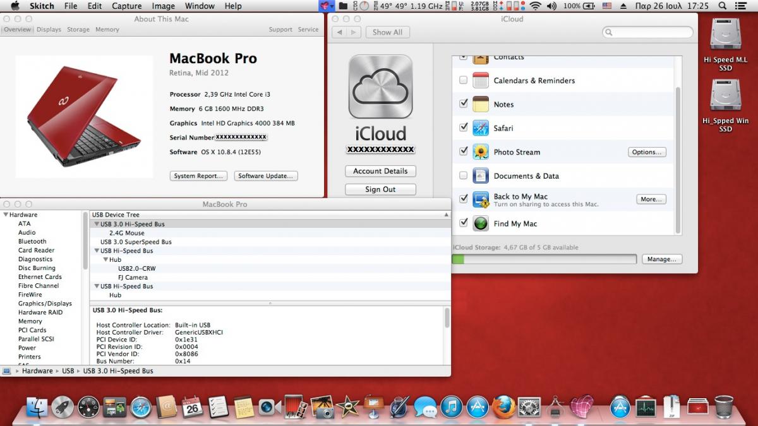The image size is (758, 426).
Task: Click Show All in iCloud toolbar
Action: [387, 32]
